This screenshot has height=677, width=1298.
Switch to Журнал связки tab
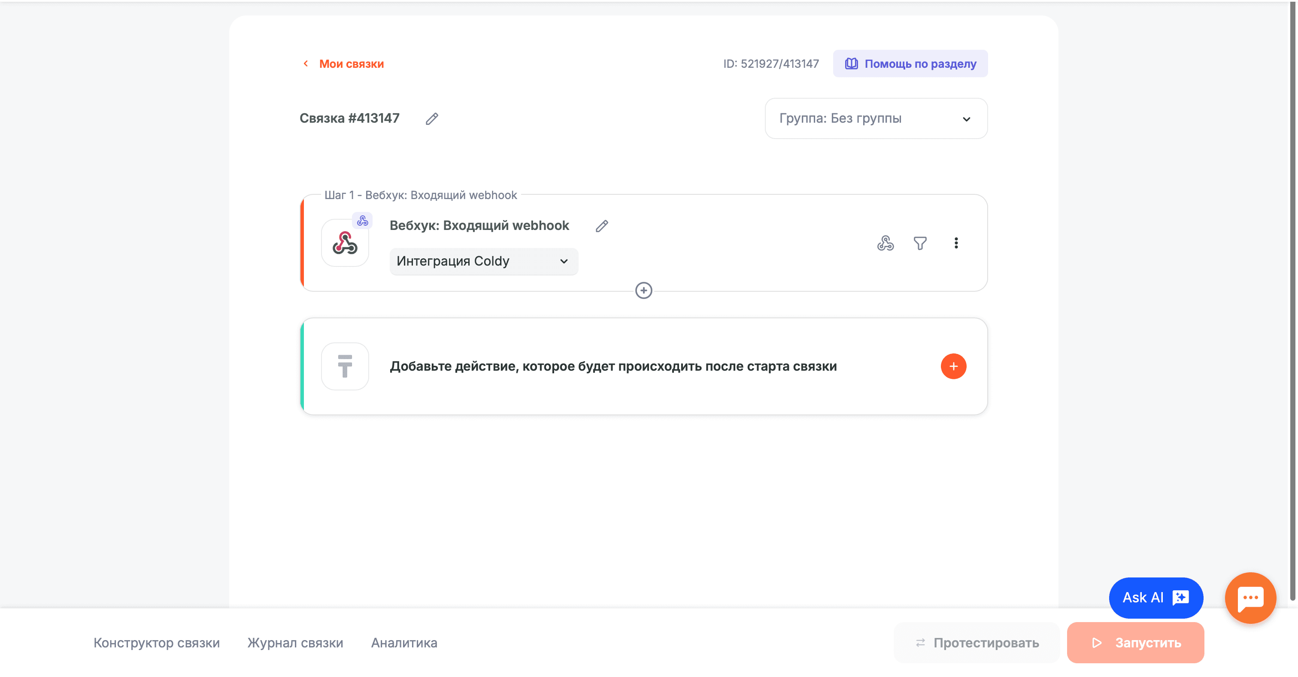(295, 643)
